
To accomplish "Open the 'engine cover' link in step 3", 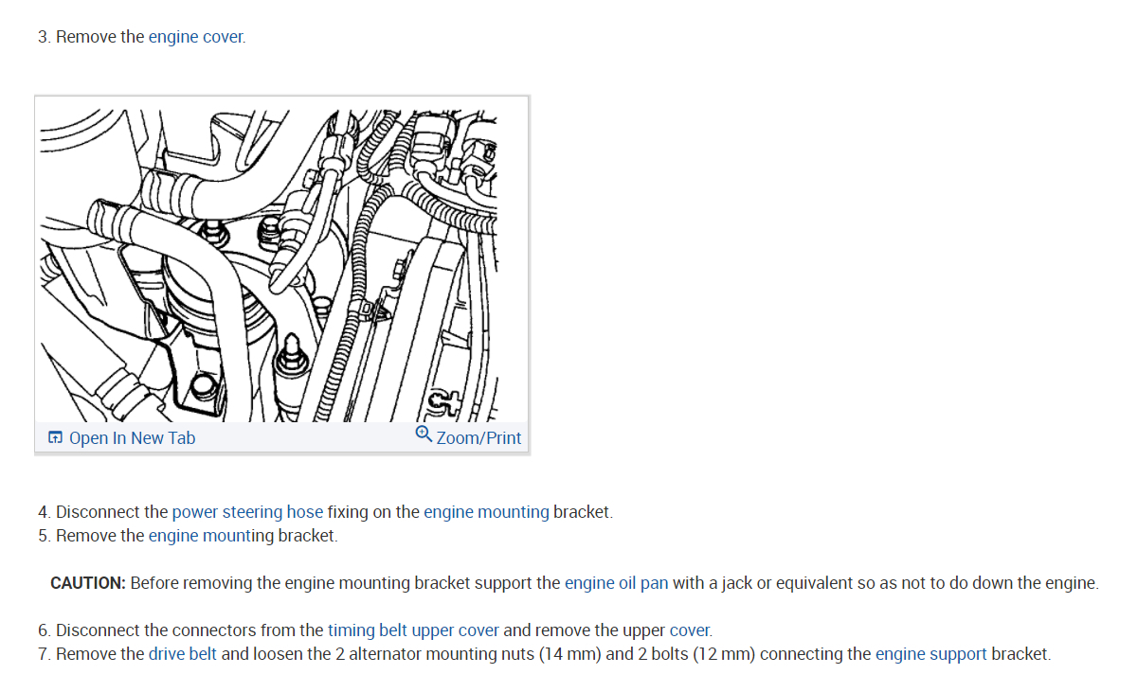I will pyautogui.click(x=196, y=37).
